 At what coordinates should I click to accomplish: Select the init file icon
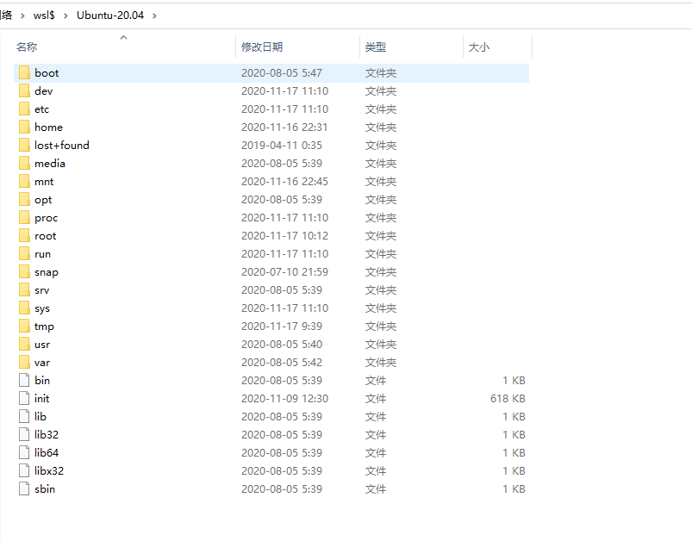(x=24, y=398)
